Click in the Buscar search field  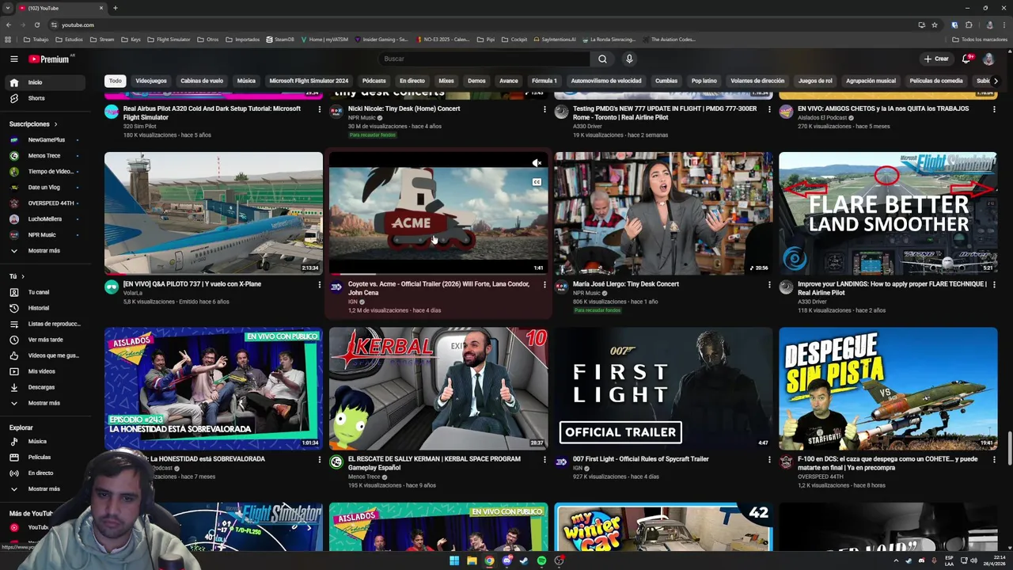point(484,59)
